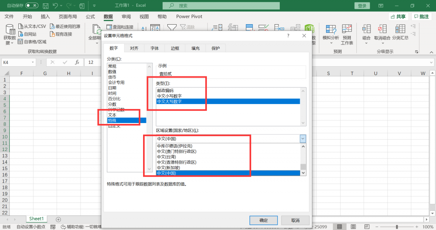The width and height of the screenshot is (436, 230).
Task: Switch to the 保护 dialog tab
Action: click(216, 48)
